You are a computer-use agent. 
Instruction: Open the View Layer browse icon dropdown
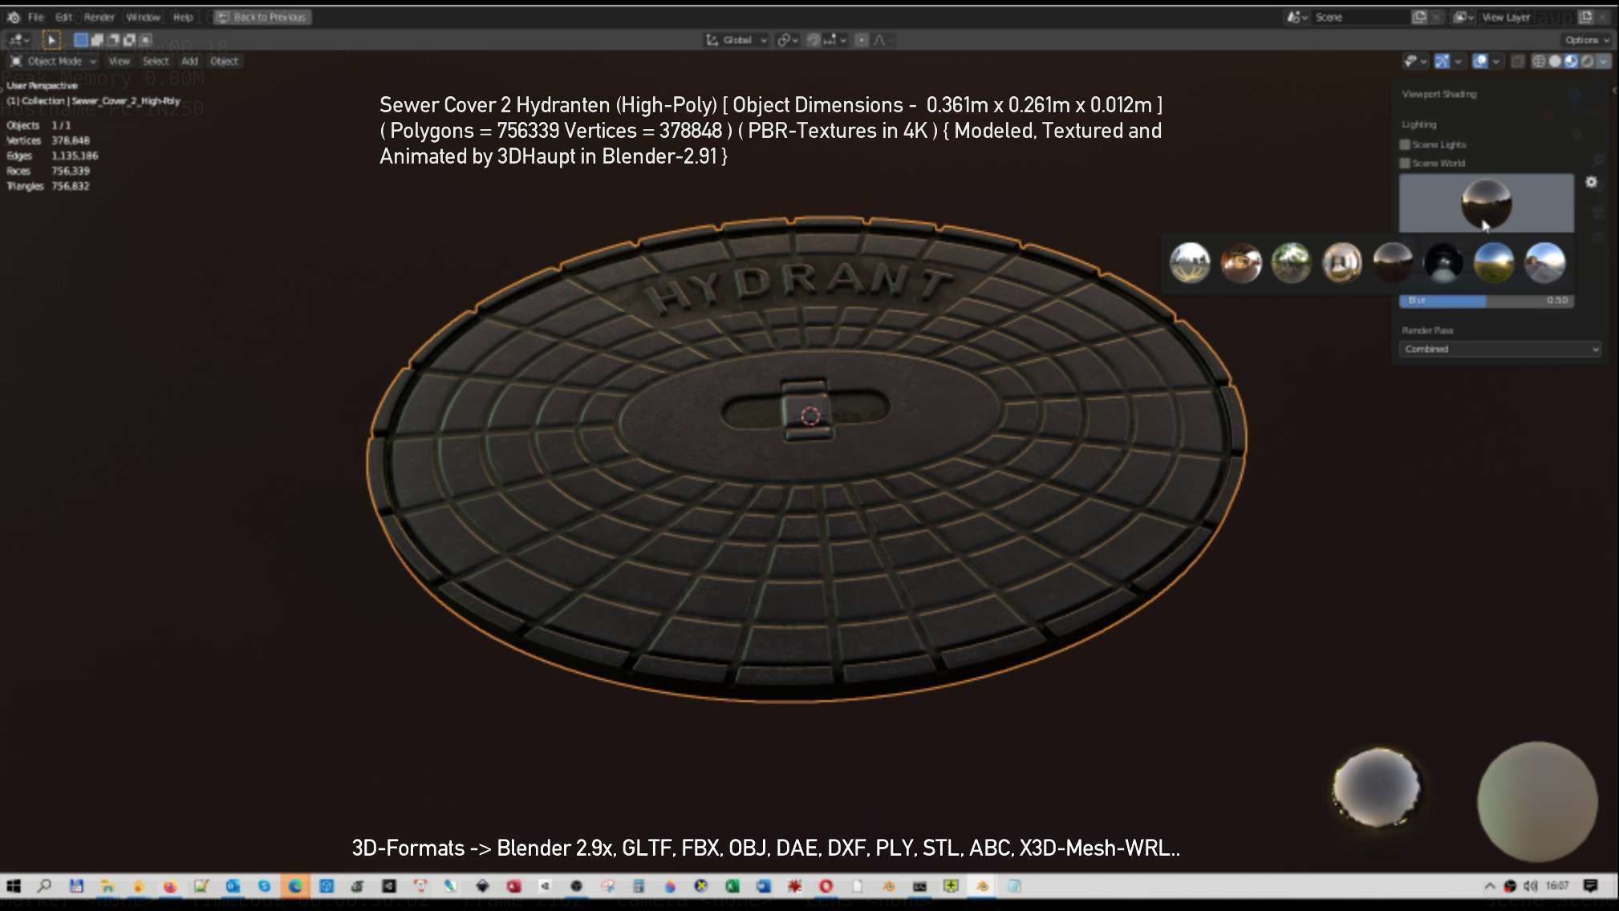(x=1465, y=17)
